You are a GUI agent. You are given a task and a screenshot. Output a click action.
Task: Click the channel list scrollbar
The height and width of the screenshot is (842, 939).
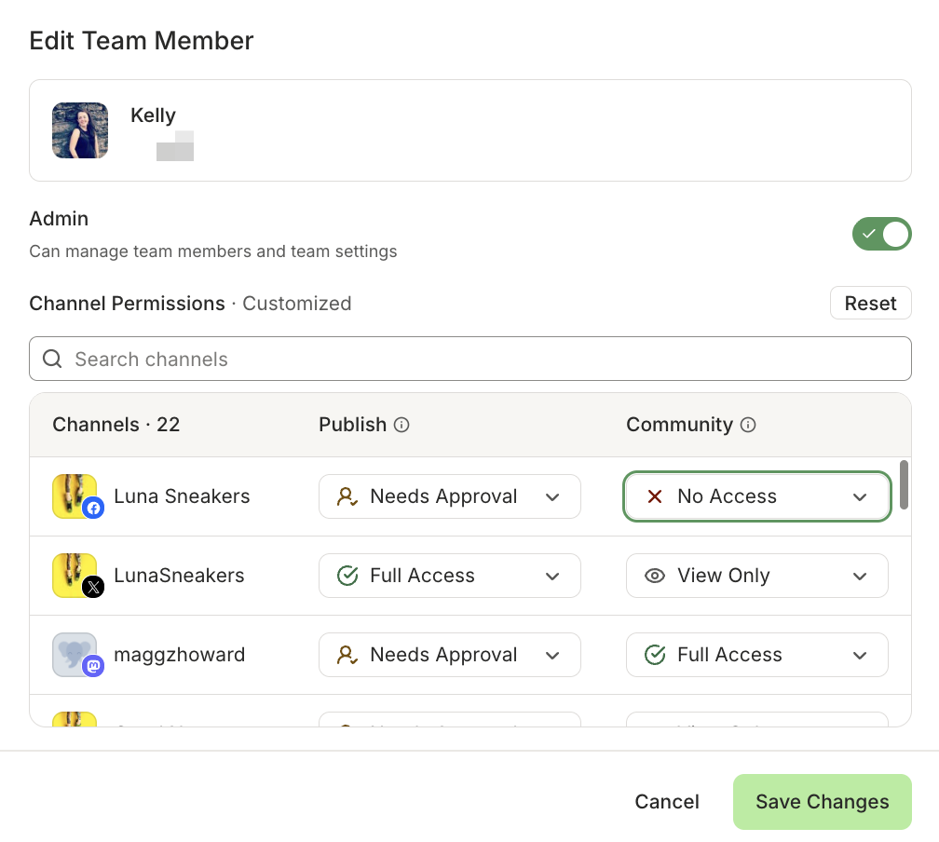904,484
